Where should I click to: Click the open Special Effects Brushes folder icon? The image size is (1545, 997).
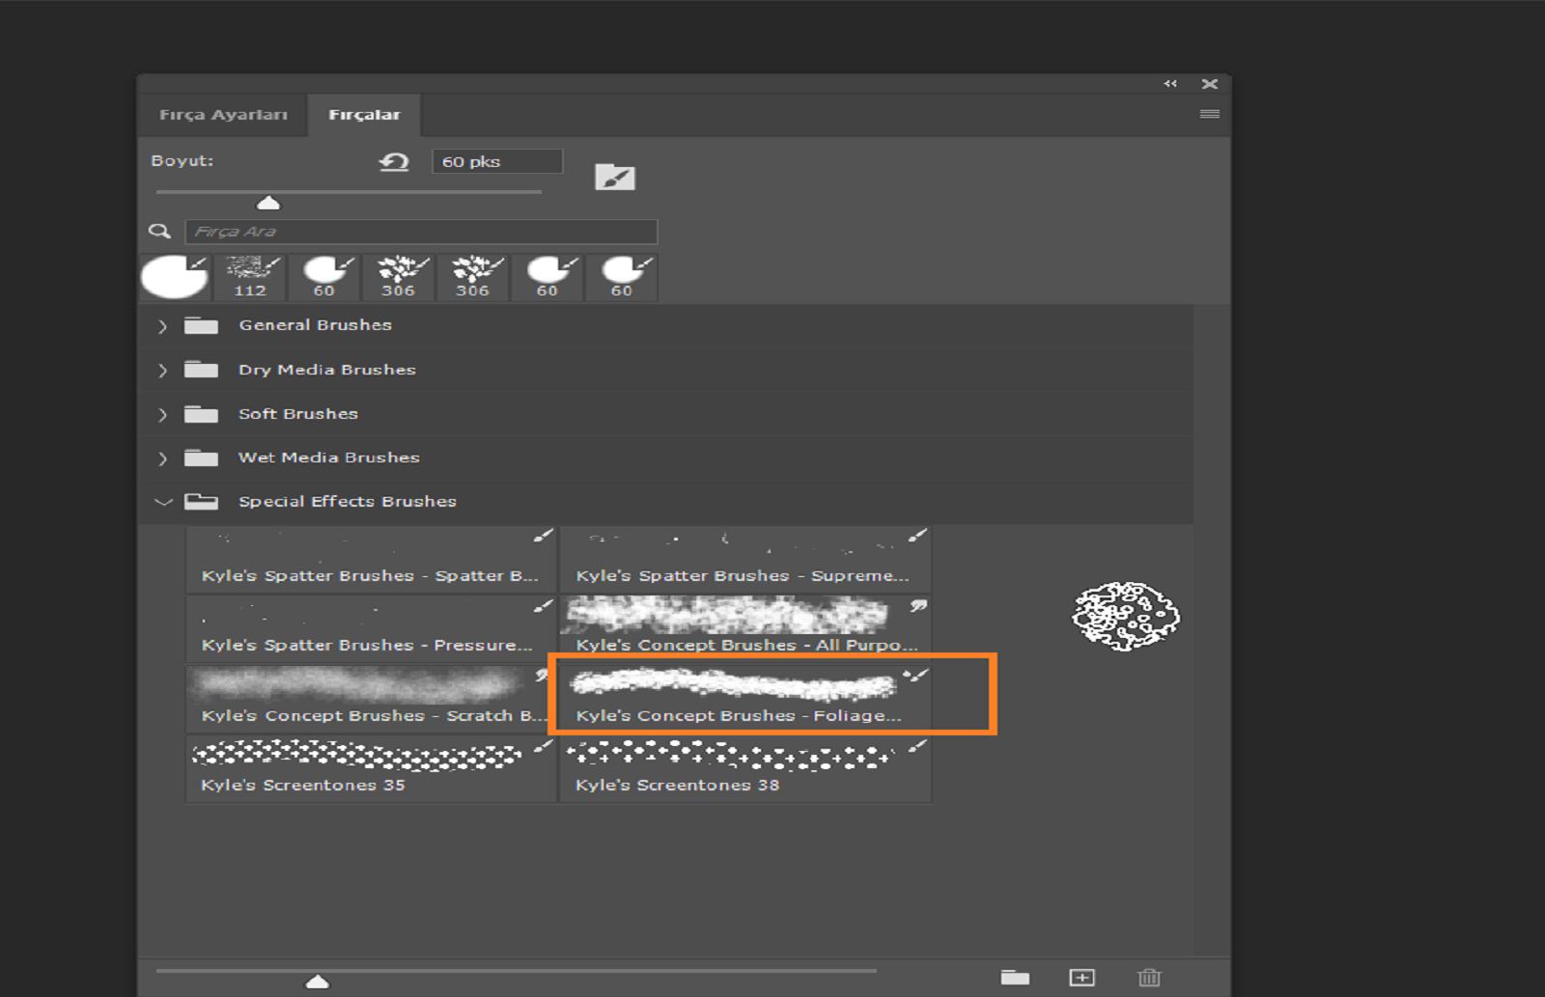(201, 501)
